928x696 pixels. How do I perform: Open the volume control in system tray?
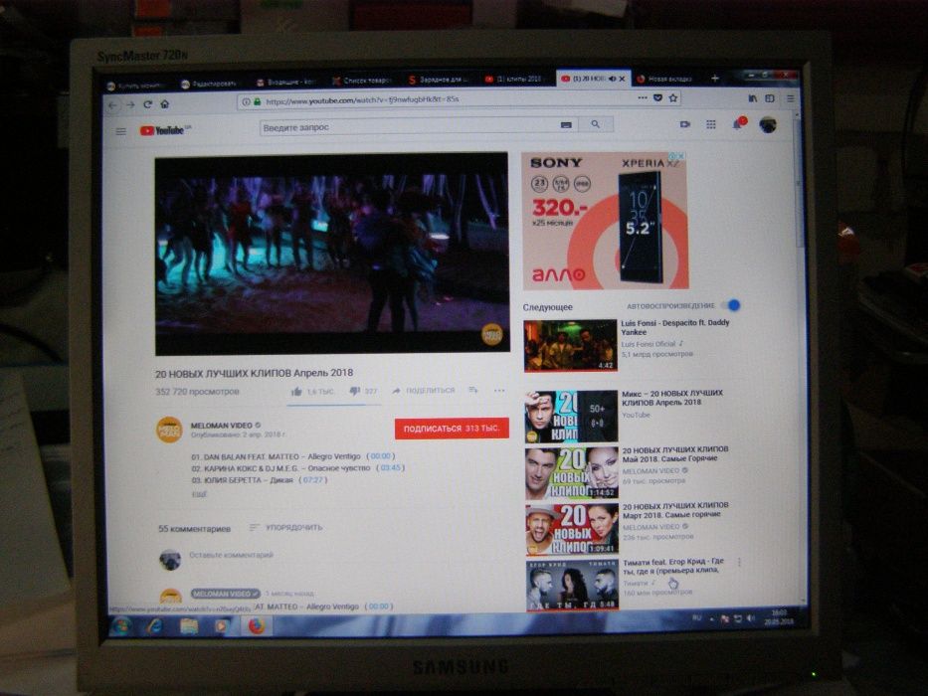(750, 617)
